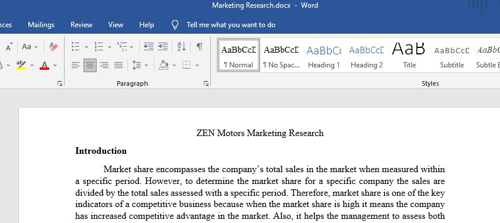Apply the Heading 2 style
Screen dimensions: 500x223
click(367, 55)
